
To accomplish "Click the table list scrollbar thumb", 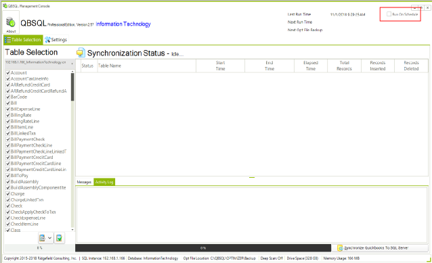I will [72, 87].
